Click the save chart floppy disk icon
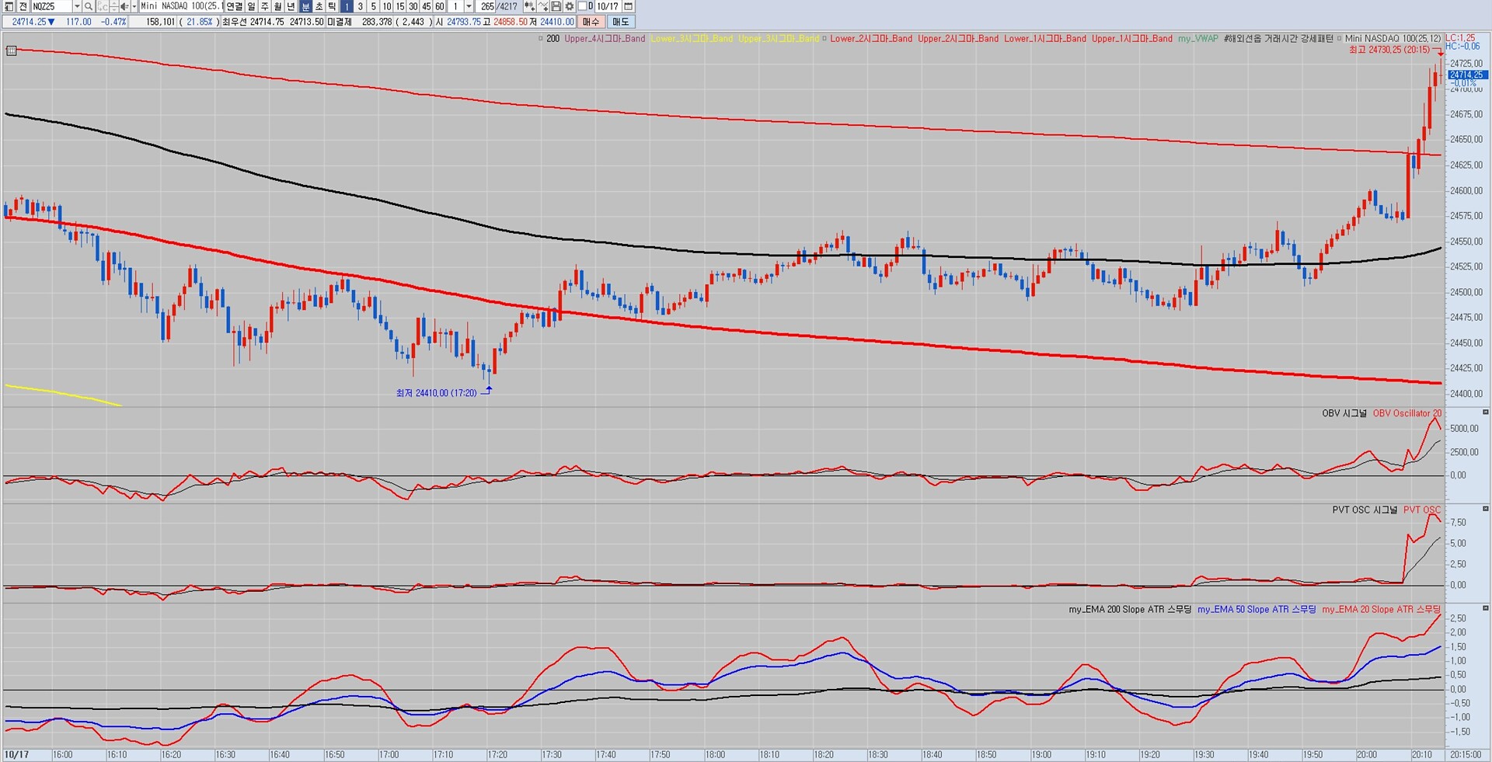Viewport: 1492px width, 762px height. point(556,6)
